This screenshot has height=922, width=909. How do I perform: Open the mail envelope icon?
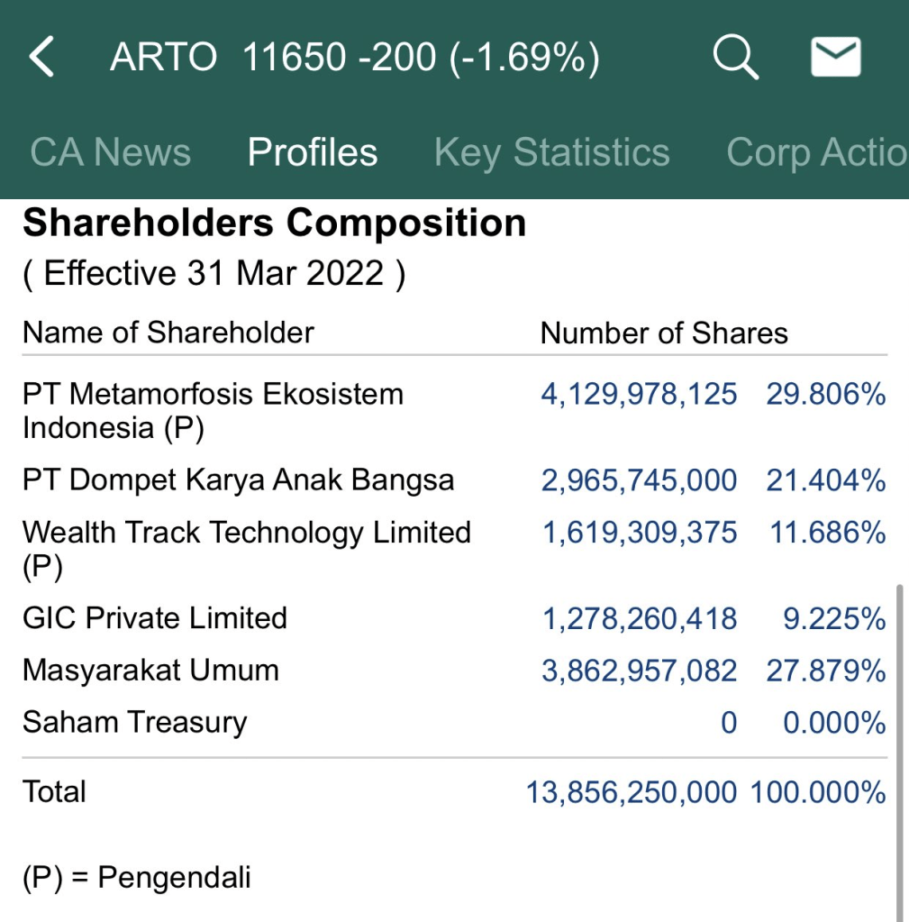[x=836, y=58]
